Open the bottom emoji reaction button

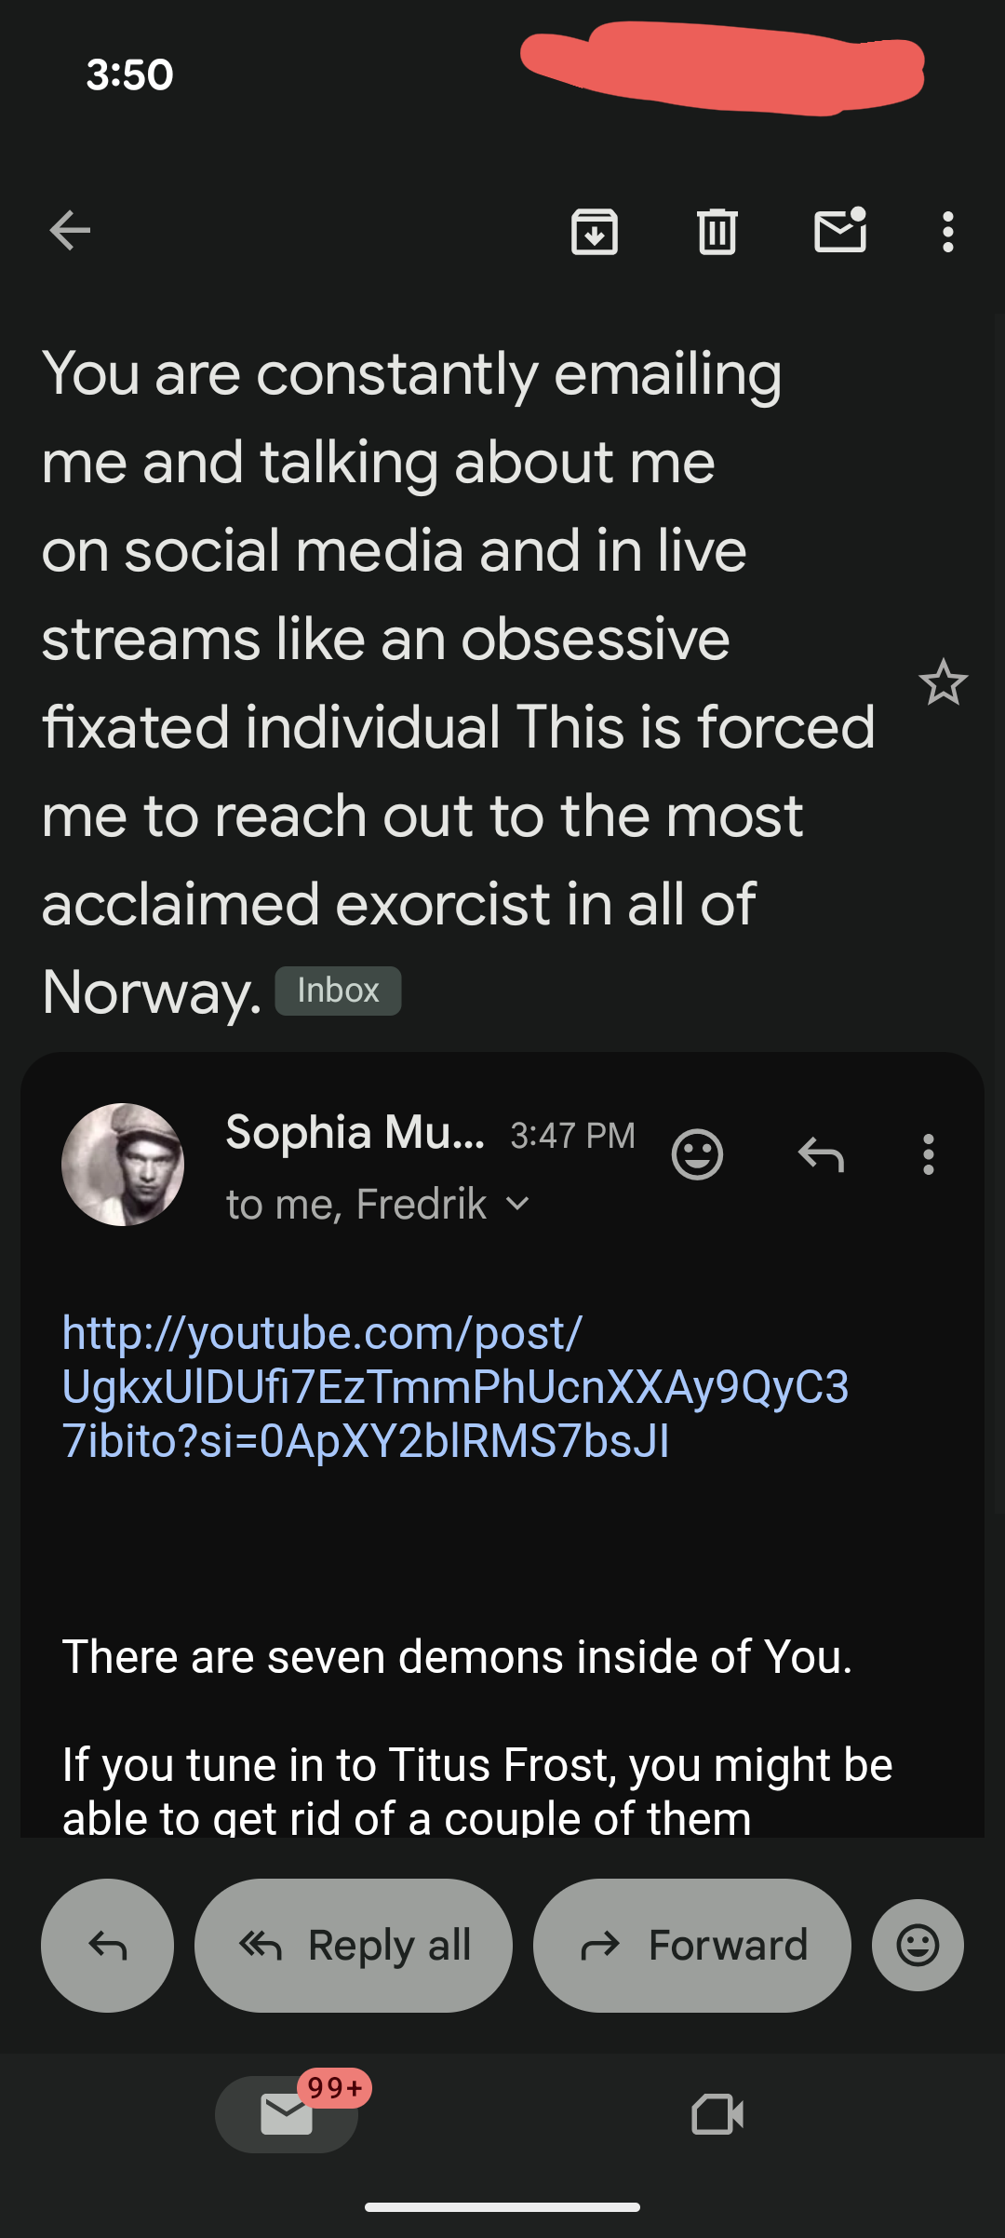click(918, 1946)
